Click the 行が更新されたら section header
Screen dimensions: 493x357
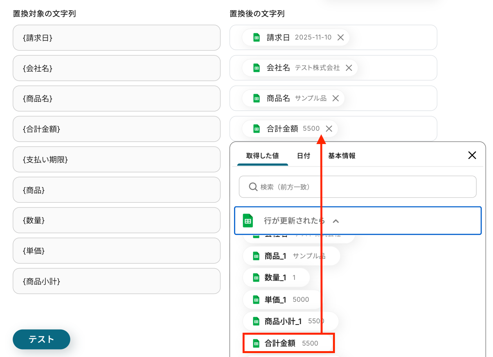pyautogui.click(x=358, y=221)
